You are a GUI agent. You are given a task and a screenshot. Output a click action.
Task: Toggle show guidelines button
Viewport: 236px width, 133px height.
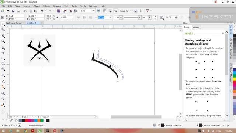pyautogui.click(x=115, y=11)
